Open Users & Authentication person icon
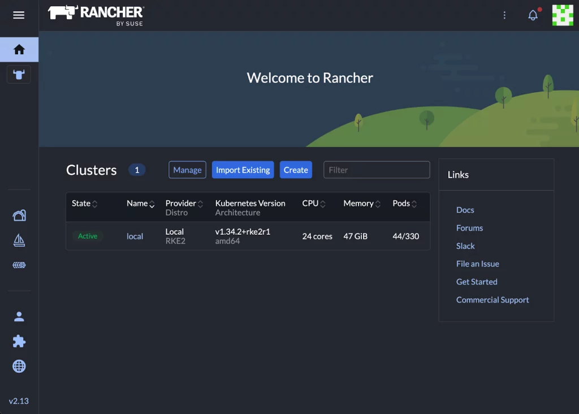The image size is (579, 414). pos(19,316)
